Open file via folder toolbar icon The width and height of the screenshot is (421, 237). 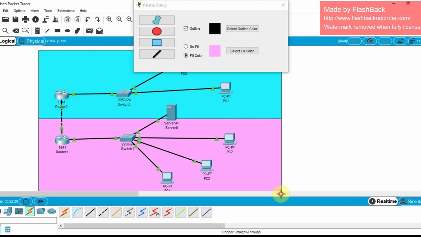point(5,19)
